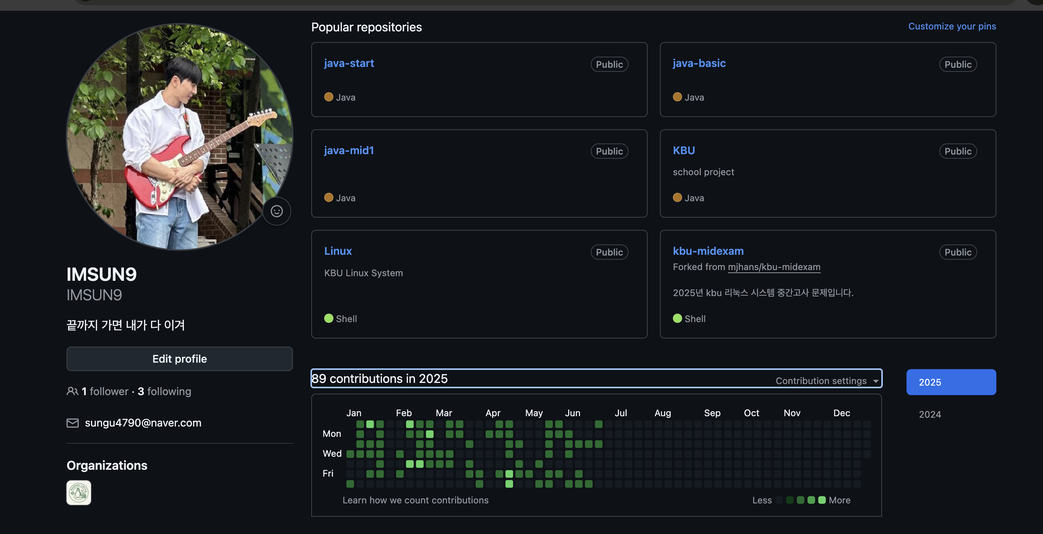Open the java-mid1 repository link
This screenshot has width=1043, height=534.
click(x=349, y=150)
